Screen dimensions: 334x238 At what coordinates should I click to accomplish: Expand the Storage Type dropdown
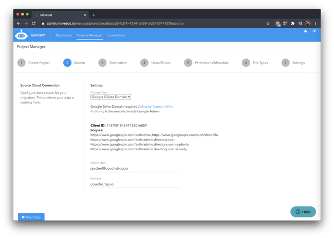[110, 96]
